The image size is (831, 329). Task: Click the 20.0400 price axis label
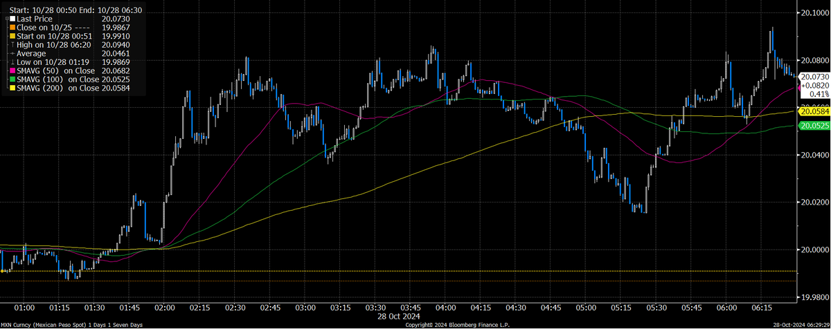click(816, 155)
